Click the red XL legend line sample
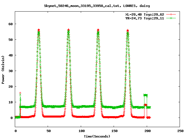 171,14
